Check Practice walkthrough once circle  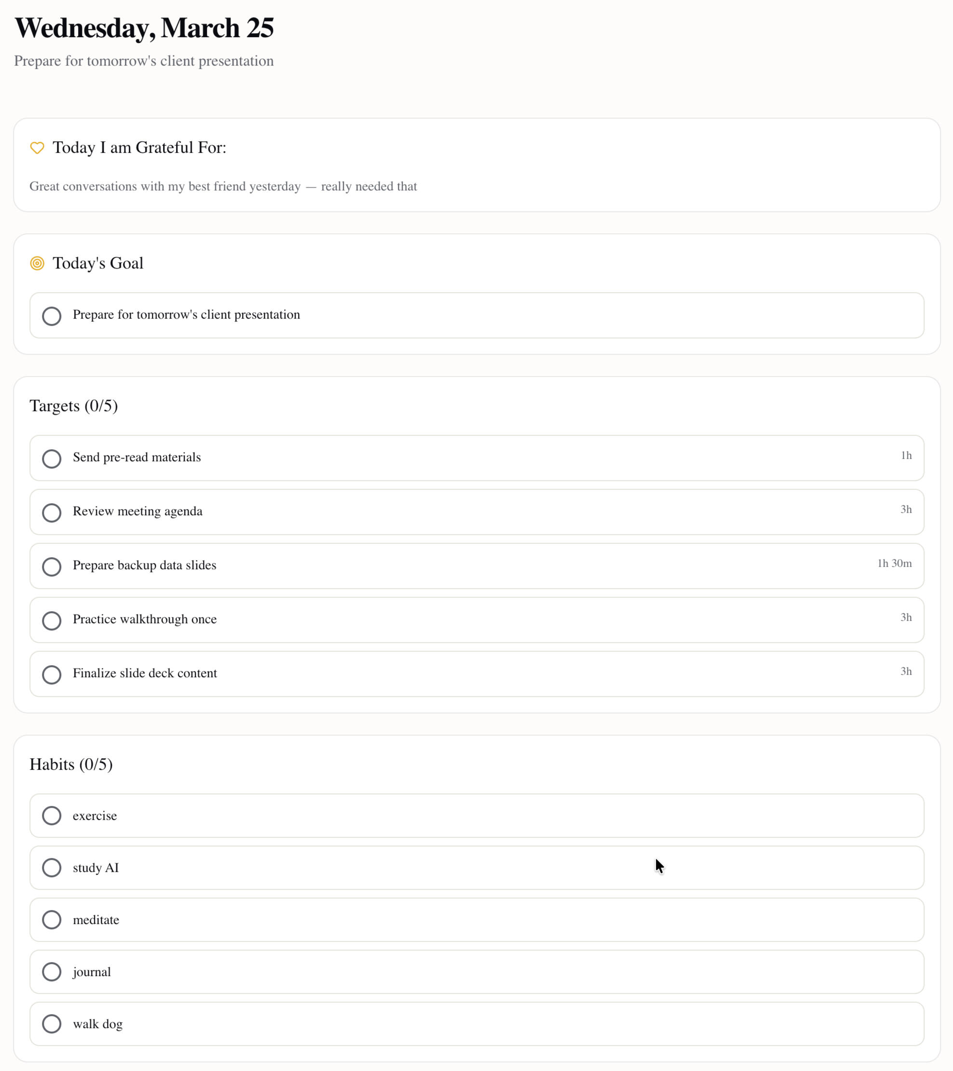coord(52,620)
